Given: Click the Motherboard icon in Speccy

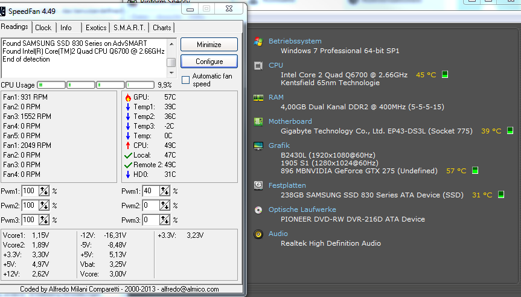Looking at the screenshot, I should click(x=258, y=121).
